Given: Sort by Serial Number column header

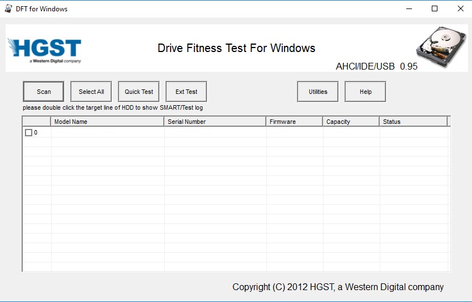Looking at the screenshot, I should [215, 122].
